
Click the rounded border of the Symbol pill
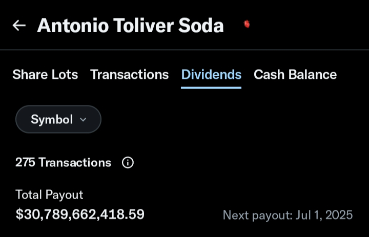58,106
